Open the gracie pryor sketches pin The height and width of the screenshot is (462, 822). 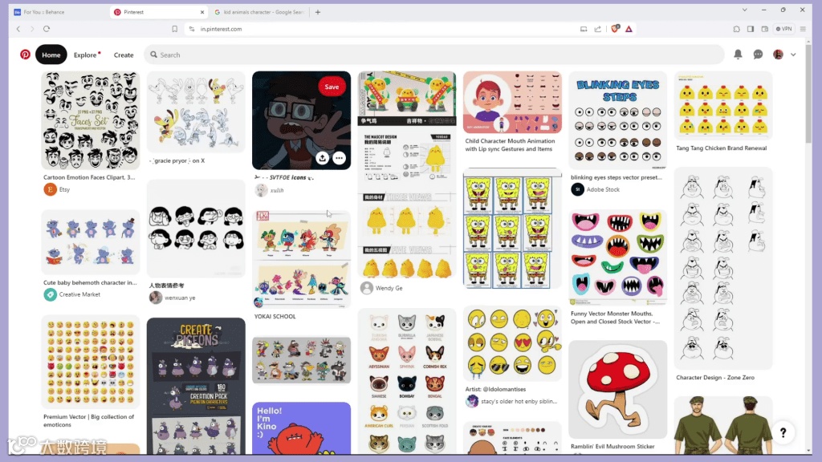tap(196, 111)
